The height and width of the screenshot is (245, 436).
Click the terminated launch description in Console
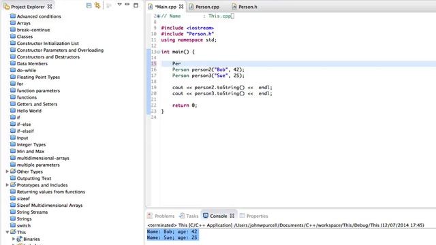(x=285, y=225)
